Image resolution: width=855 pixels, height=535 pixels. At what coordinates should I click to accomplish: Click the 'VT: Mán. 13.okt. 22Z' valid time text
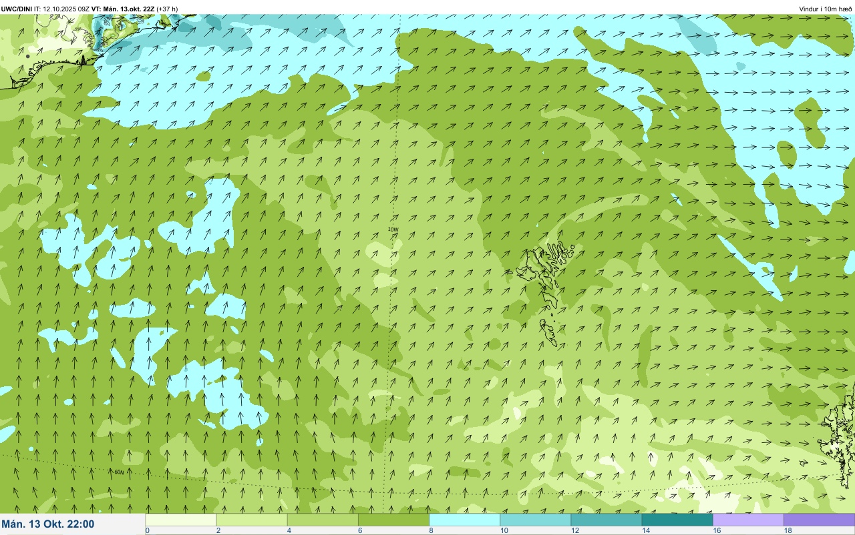tap(124, 9)
